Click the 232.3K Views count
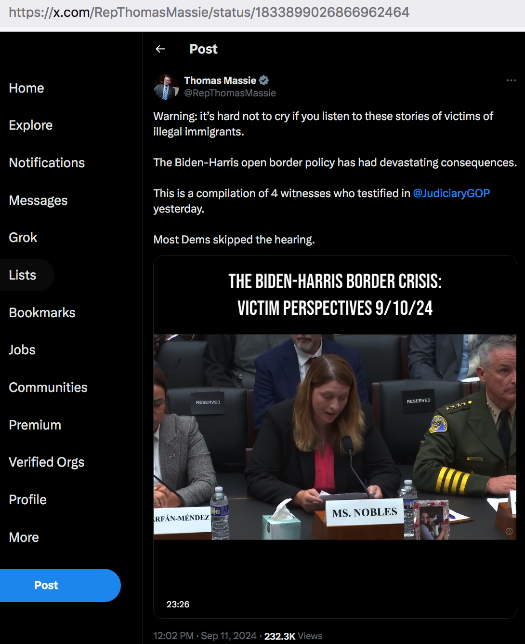This screenshot has width=525, height=644. [293, 636]
